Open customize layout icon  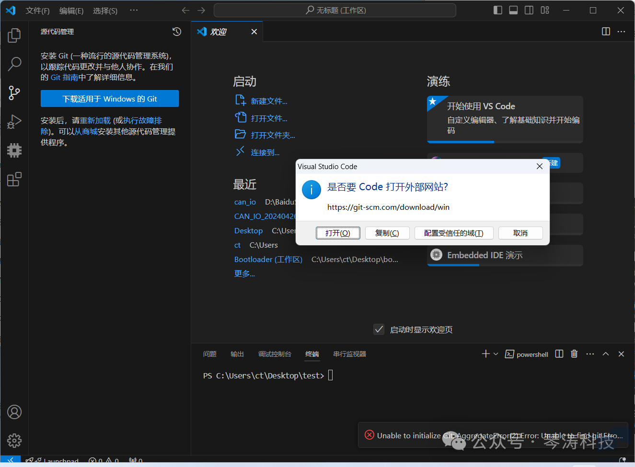[545, 10]
